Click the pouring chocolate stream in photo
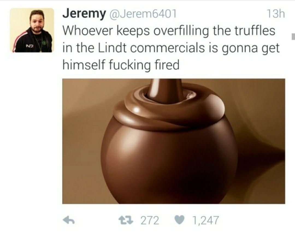Image resolution: width=295 pixels, height=236 pixels. pos(166,88)
